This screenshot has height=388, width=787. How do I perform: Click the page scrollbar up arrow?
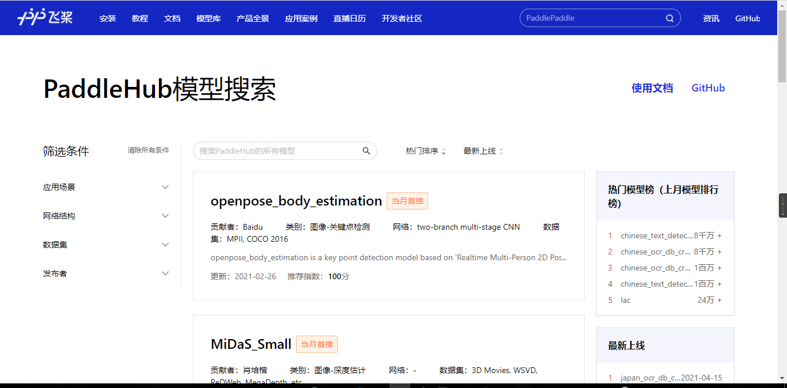click(782, 5)
